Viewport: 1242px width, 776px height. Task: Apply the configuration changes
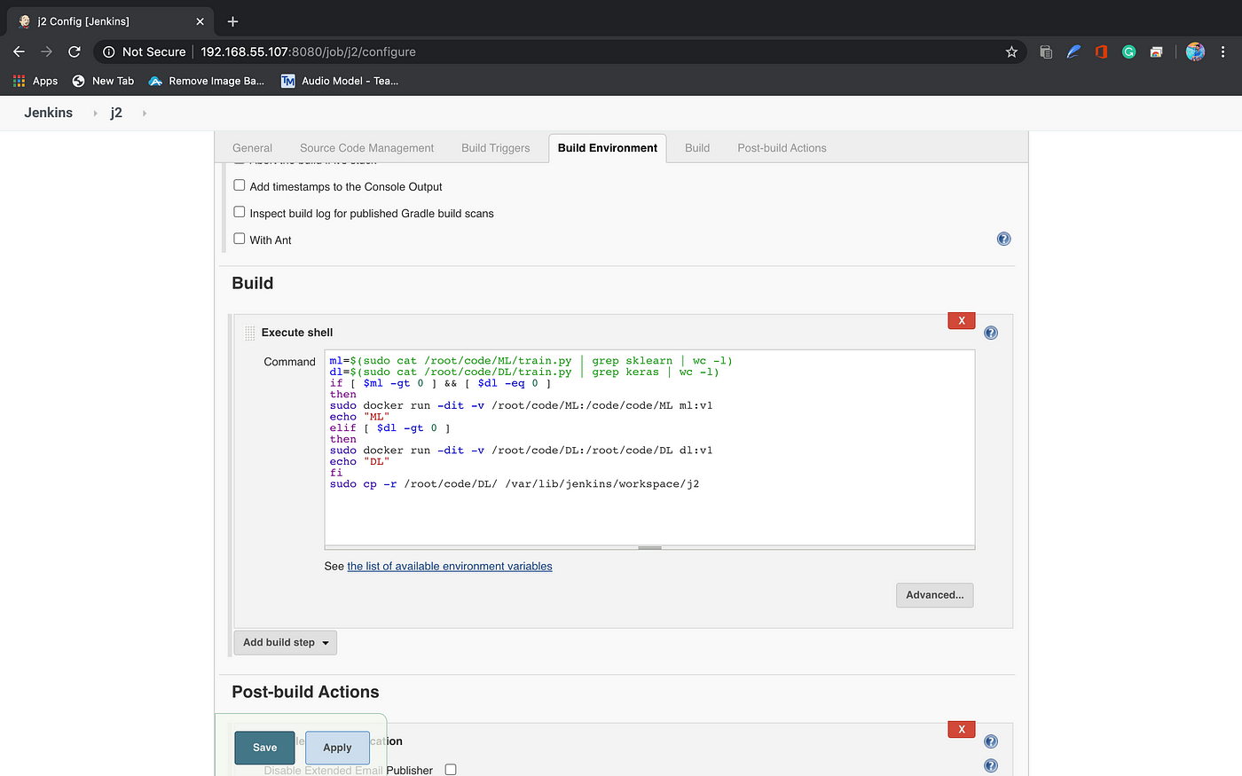click(x=337, y=748)
